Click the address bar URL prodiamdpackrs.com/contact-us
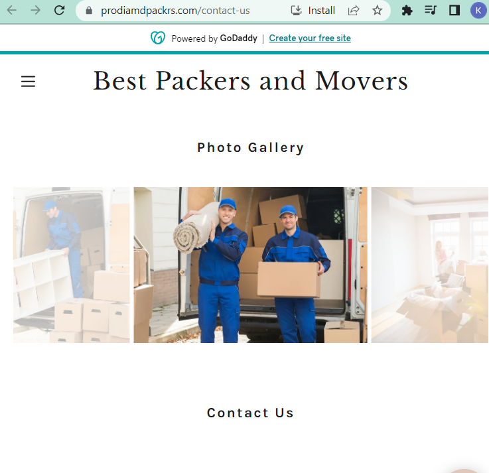489x473 pixels. [175, 11]
